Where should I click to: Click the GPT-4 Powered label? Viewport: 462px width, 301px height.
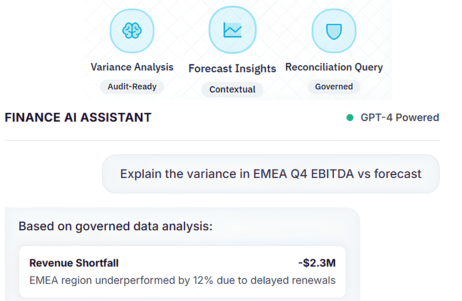point(400,118)
